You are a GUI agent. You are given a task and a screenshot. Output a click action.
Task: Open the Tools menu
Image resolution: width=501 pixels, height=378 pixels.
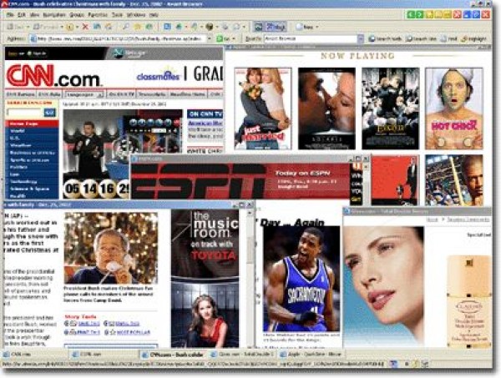pyautogui.click(x=117, y=15)
